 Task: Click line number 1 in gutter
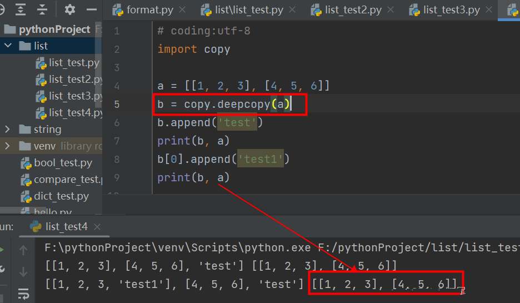tap(117, 31)
